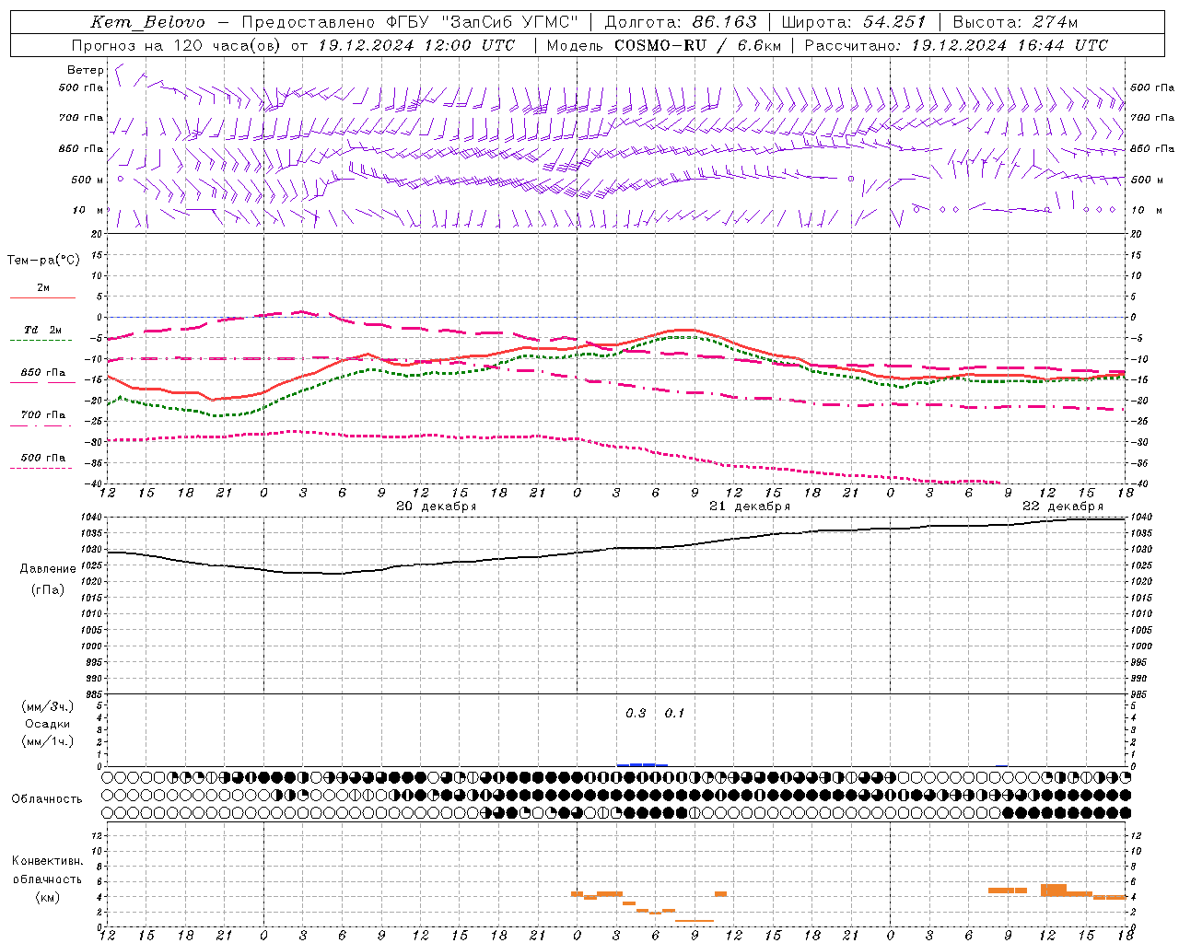
Task: Click the 'Рассчитано: 19.12.2024 16:44 UTC' timestamp
Action: click(956, 45)
